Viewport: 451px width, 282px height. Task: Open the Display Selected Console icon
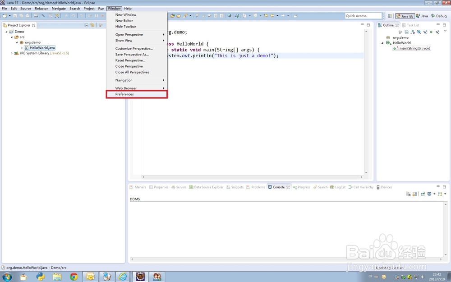[x=429, y=194]
